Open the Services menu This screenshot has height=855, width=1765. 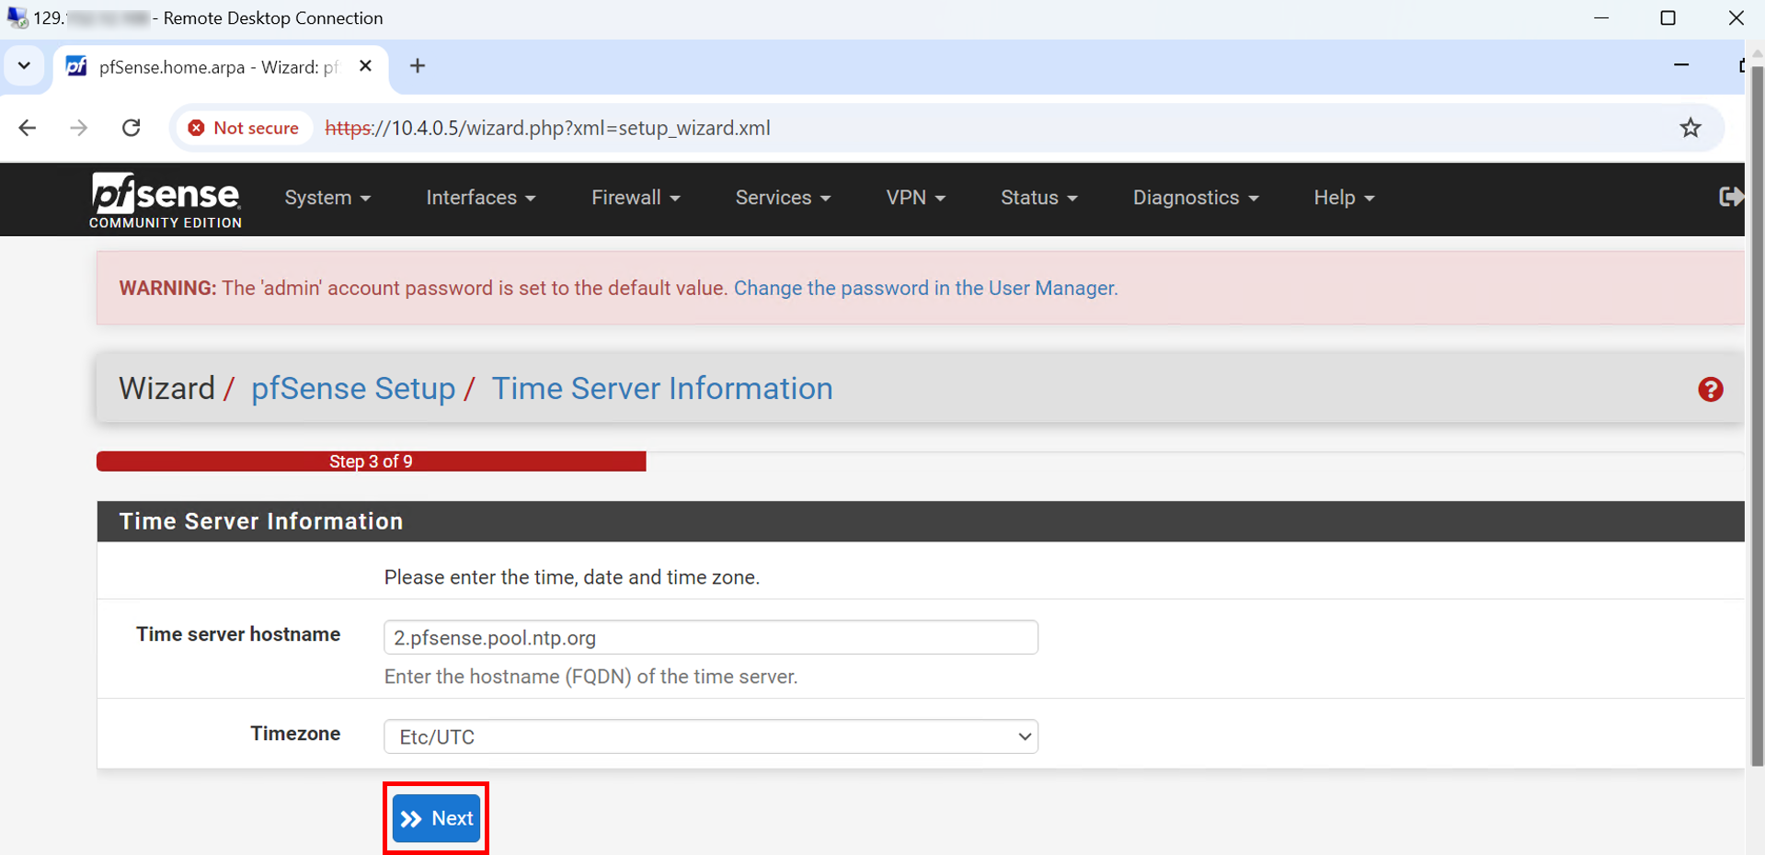point(783,198)
